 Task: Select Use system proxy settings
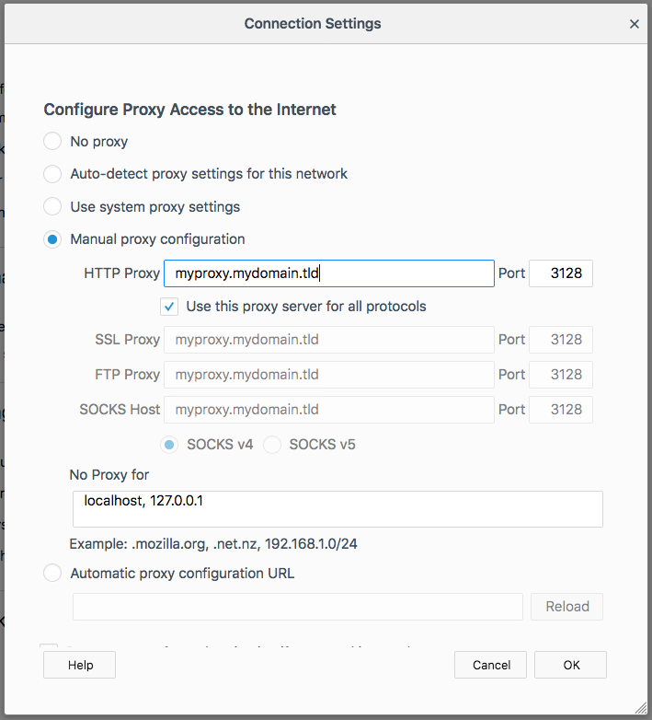[52, 207]
